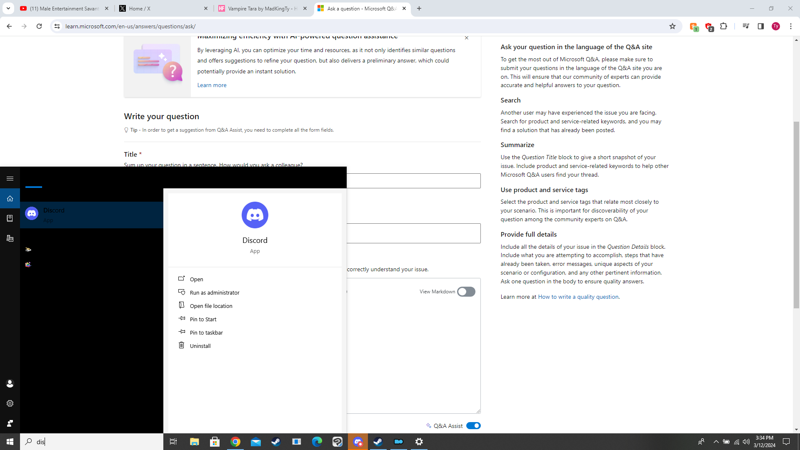
Task: Toggle the View Markdown switch
Action: (x=466, y=292)
